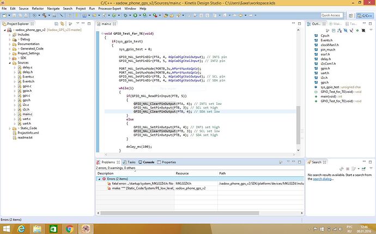376x234 pixels.
Task: Toggle Hide Fields in Outline toolbar
Action: pos(345,30)
